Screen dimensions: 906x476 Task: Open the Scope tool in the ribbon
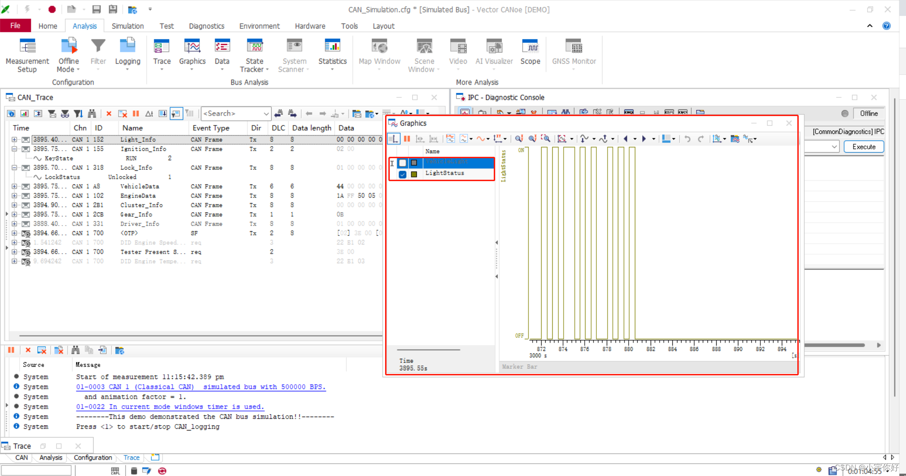[530, 52]
